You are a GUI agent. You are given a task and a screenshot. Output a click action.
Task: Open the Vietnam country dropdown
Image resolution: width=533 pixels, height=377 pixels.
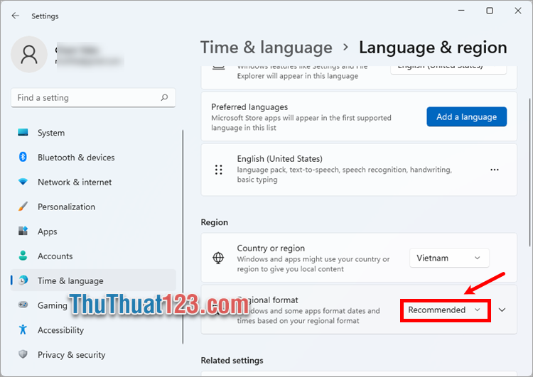click(x=449, y=258)
